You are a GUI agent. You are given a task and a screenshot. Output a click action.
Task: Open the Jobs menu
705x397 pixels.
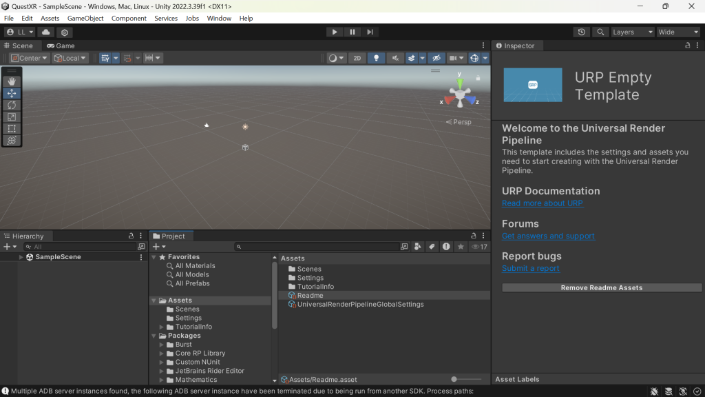(192, 19)
